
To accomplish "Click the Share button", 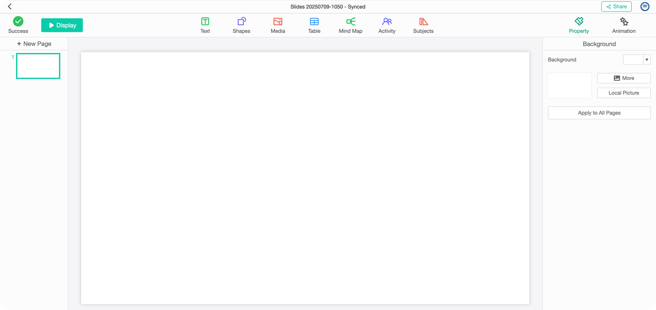I will point(616,7).
